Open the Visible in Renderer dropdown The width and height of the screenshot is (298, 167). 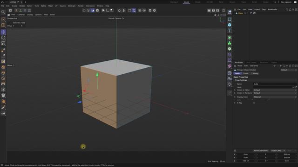tap(275, 93)
